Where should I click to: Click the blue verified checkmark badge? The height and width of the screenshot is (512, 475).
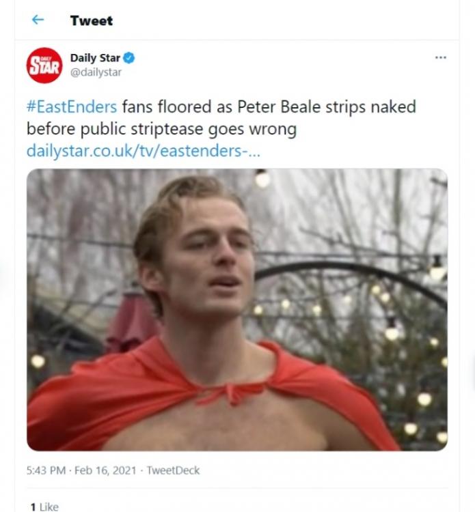point(128,58)
